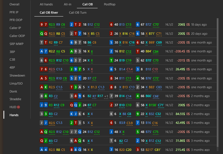Image resolution: width=223 pixels, height=154 pixels.
Task: Click the C84 river call action
Action: pos(155,51)
